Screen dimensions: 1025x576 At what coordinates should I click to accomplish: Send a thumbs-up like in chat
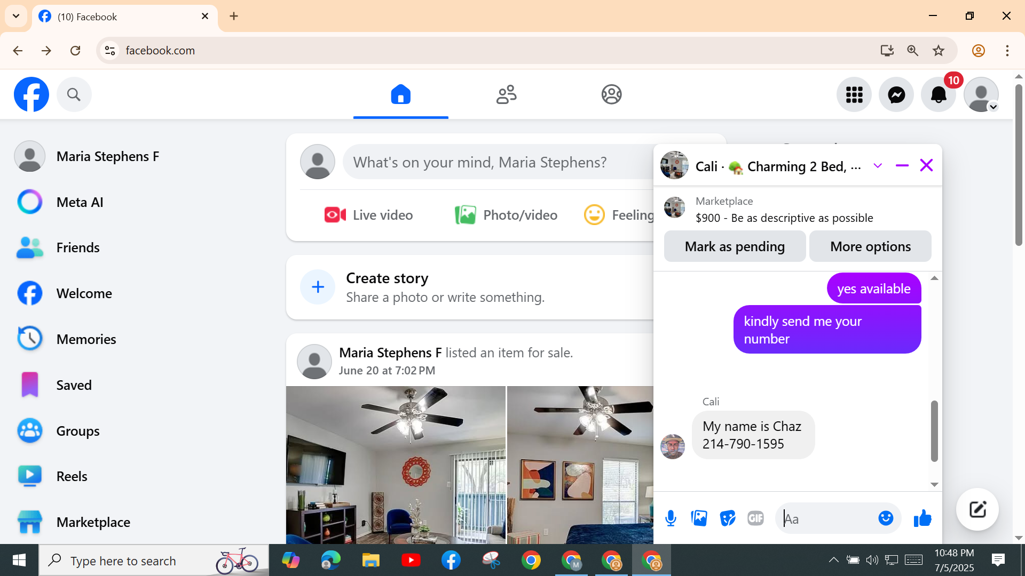(922, 518)
